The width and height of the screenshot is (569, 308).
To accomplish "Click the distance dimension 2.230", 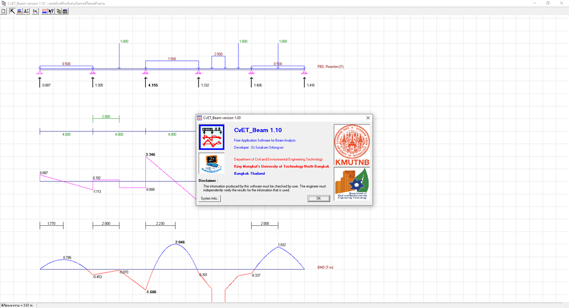I will coord(160,224).
